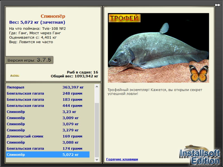Select the Пилорыл 363,397 кг row
The image size is (223, 167).
[x=48, y=87]
